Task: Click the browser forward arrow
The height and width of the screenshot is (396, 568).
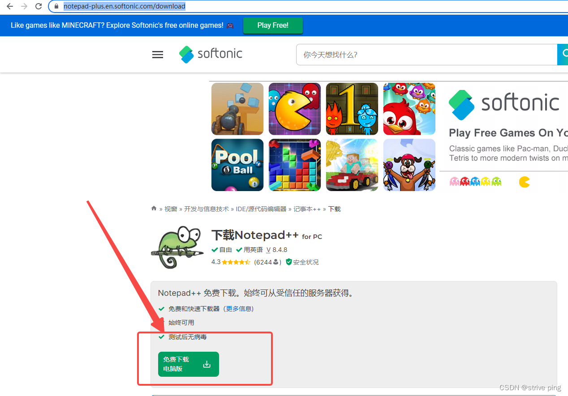Action: point(24,6)
